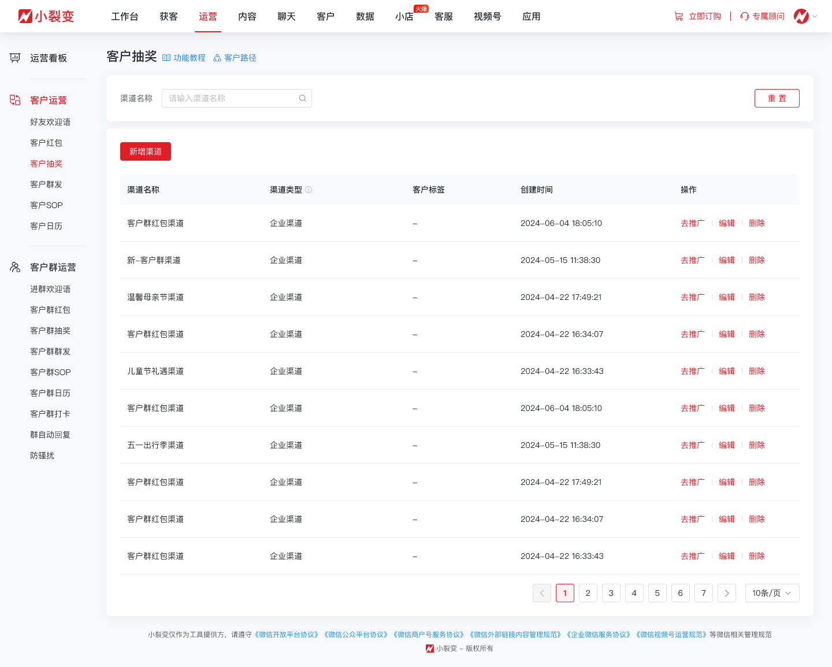The width and height of the screenshot is (832, 667).
Task: Switch to the 内容 top menu
Action: pyautogui.click(x=247, y=16)
